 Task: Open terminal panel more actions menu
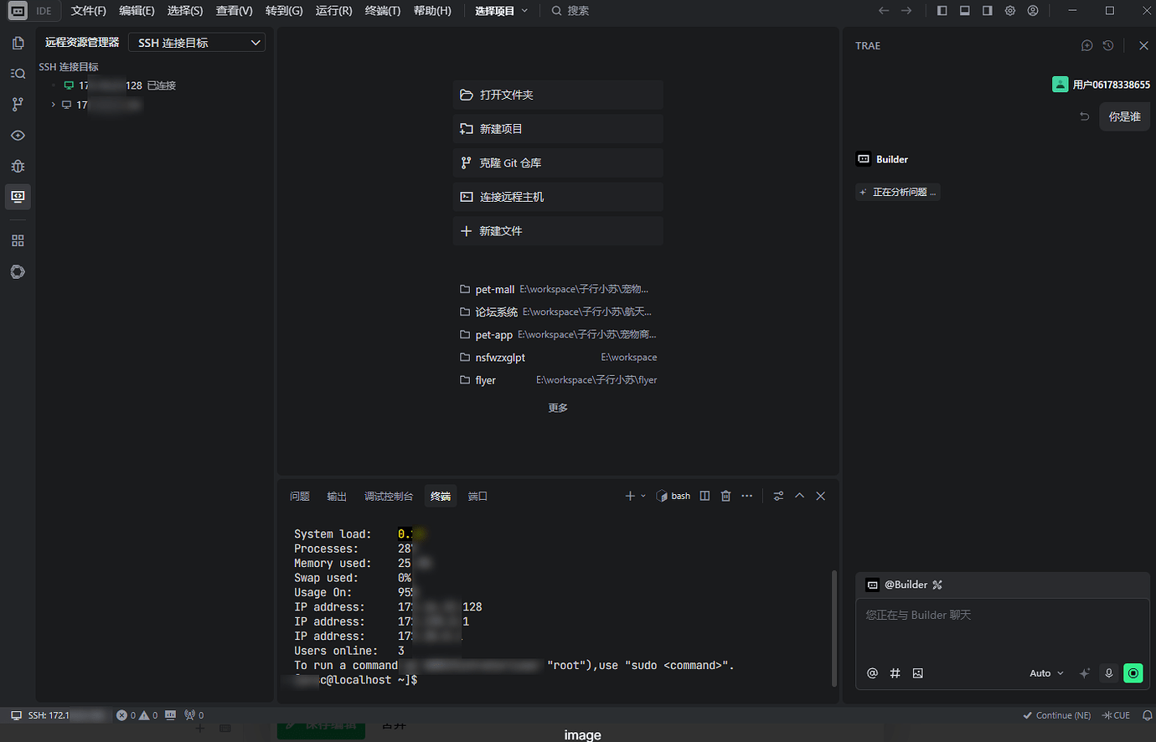pyautogui.click(x=747, y=496)
